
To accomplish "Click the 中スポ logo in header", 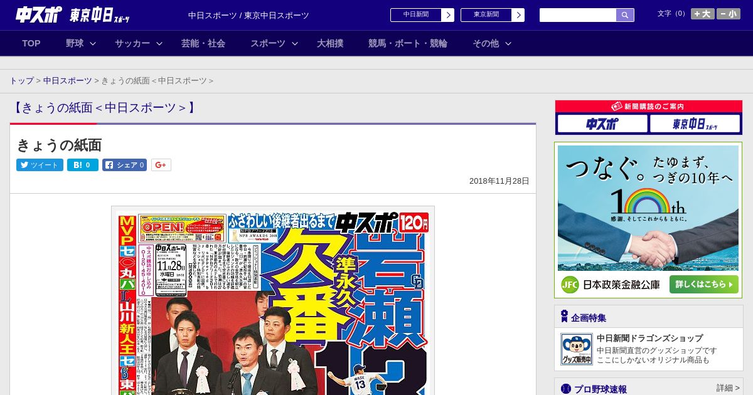I will tap(39, 15).
